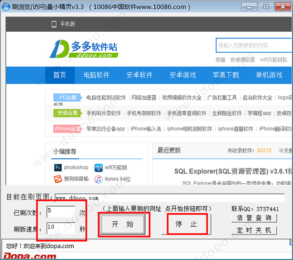Click the 搜狗拼音输 text link
Screen dimensions: 293x260
[x=76, y=179]
